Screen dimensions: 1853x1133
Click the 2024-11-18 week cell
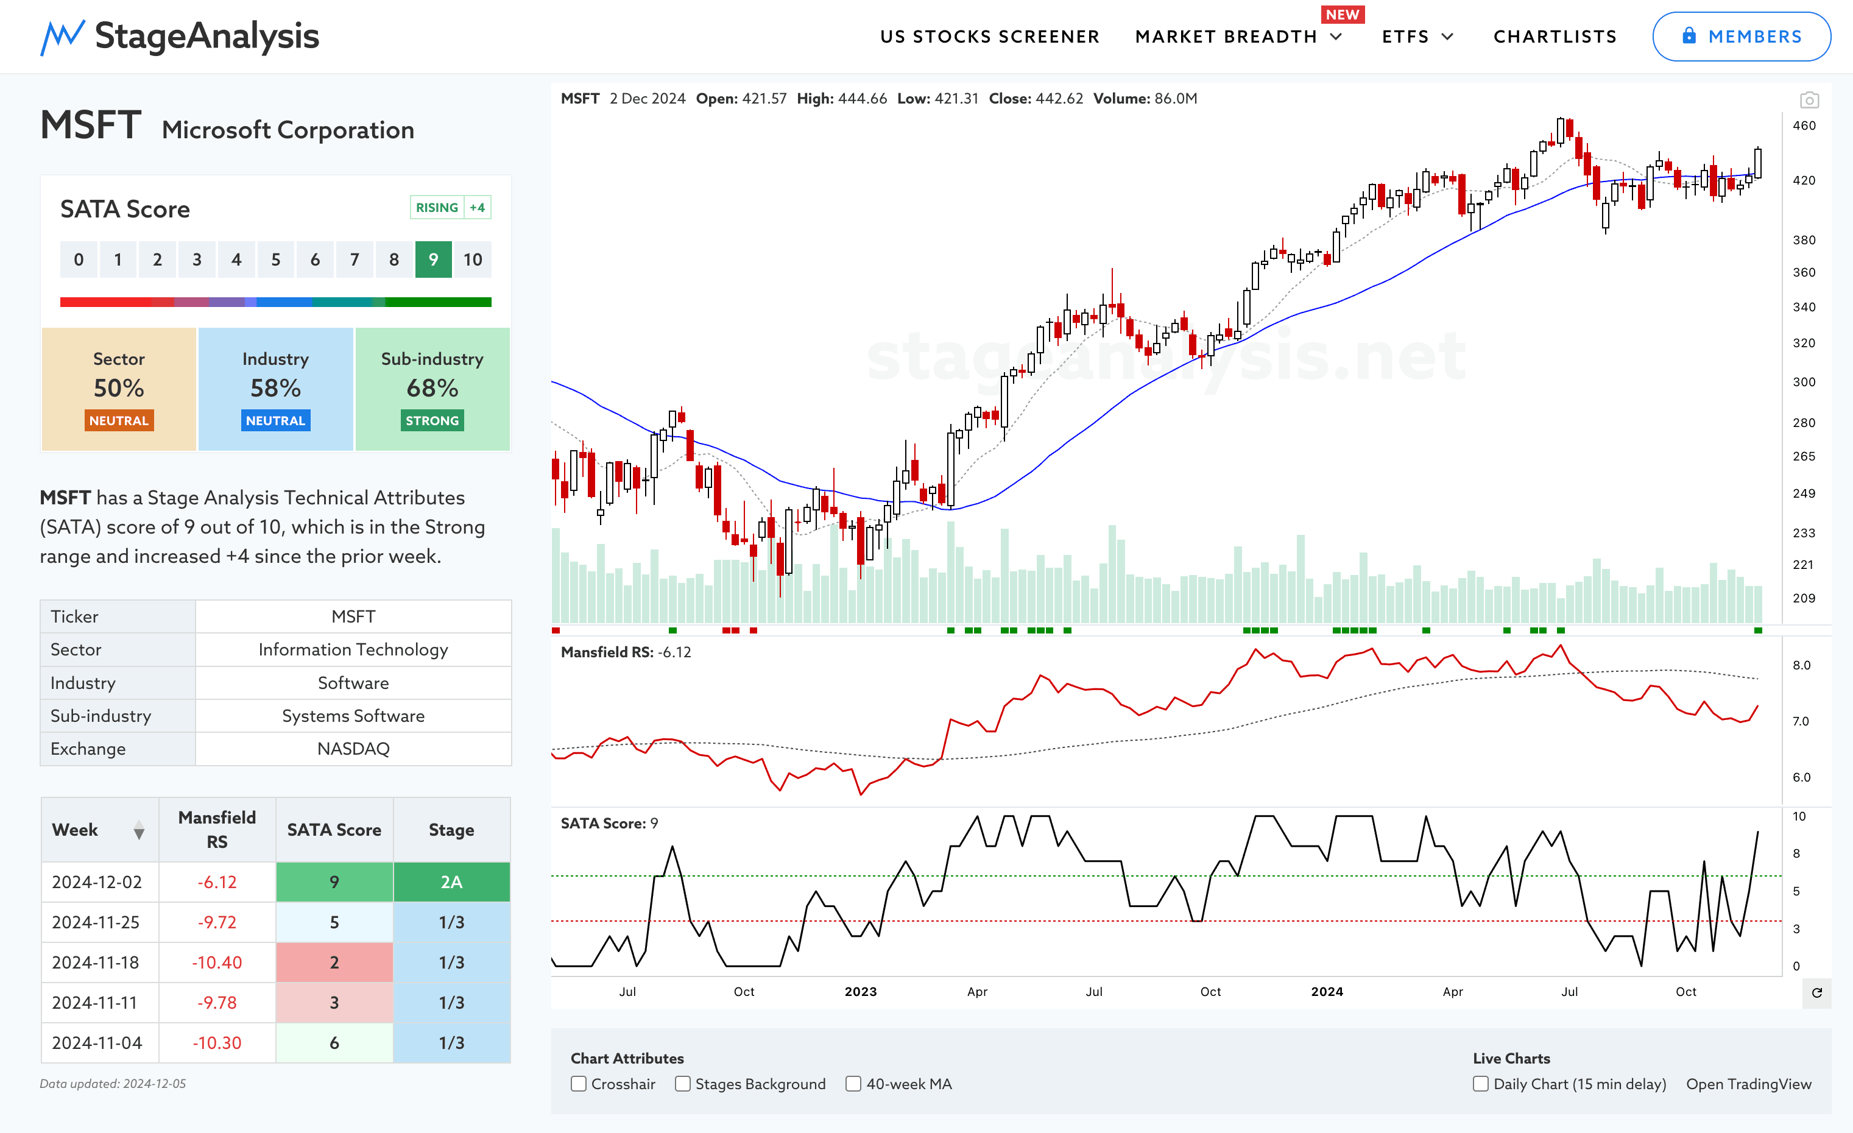[x=99, y=962]
